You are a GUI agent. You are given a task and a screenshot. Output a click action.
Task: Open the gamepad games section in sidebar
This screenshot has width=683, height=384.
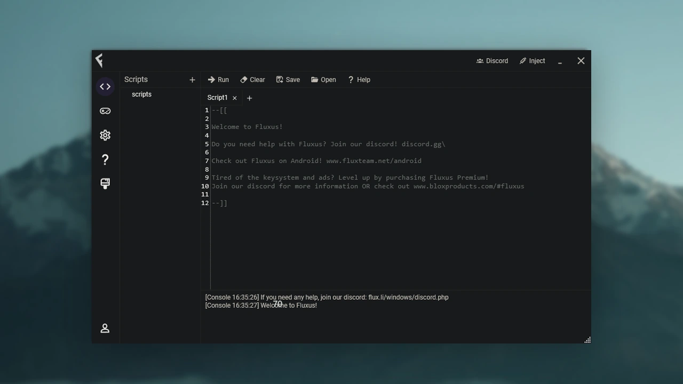click(105, 111)
